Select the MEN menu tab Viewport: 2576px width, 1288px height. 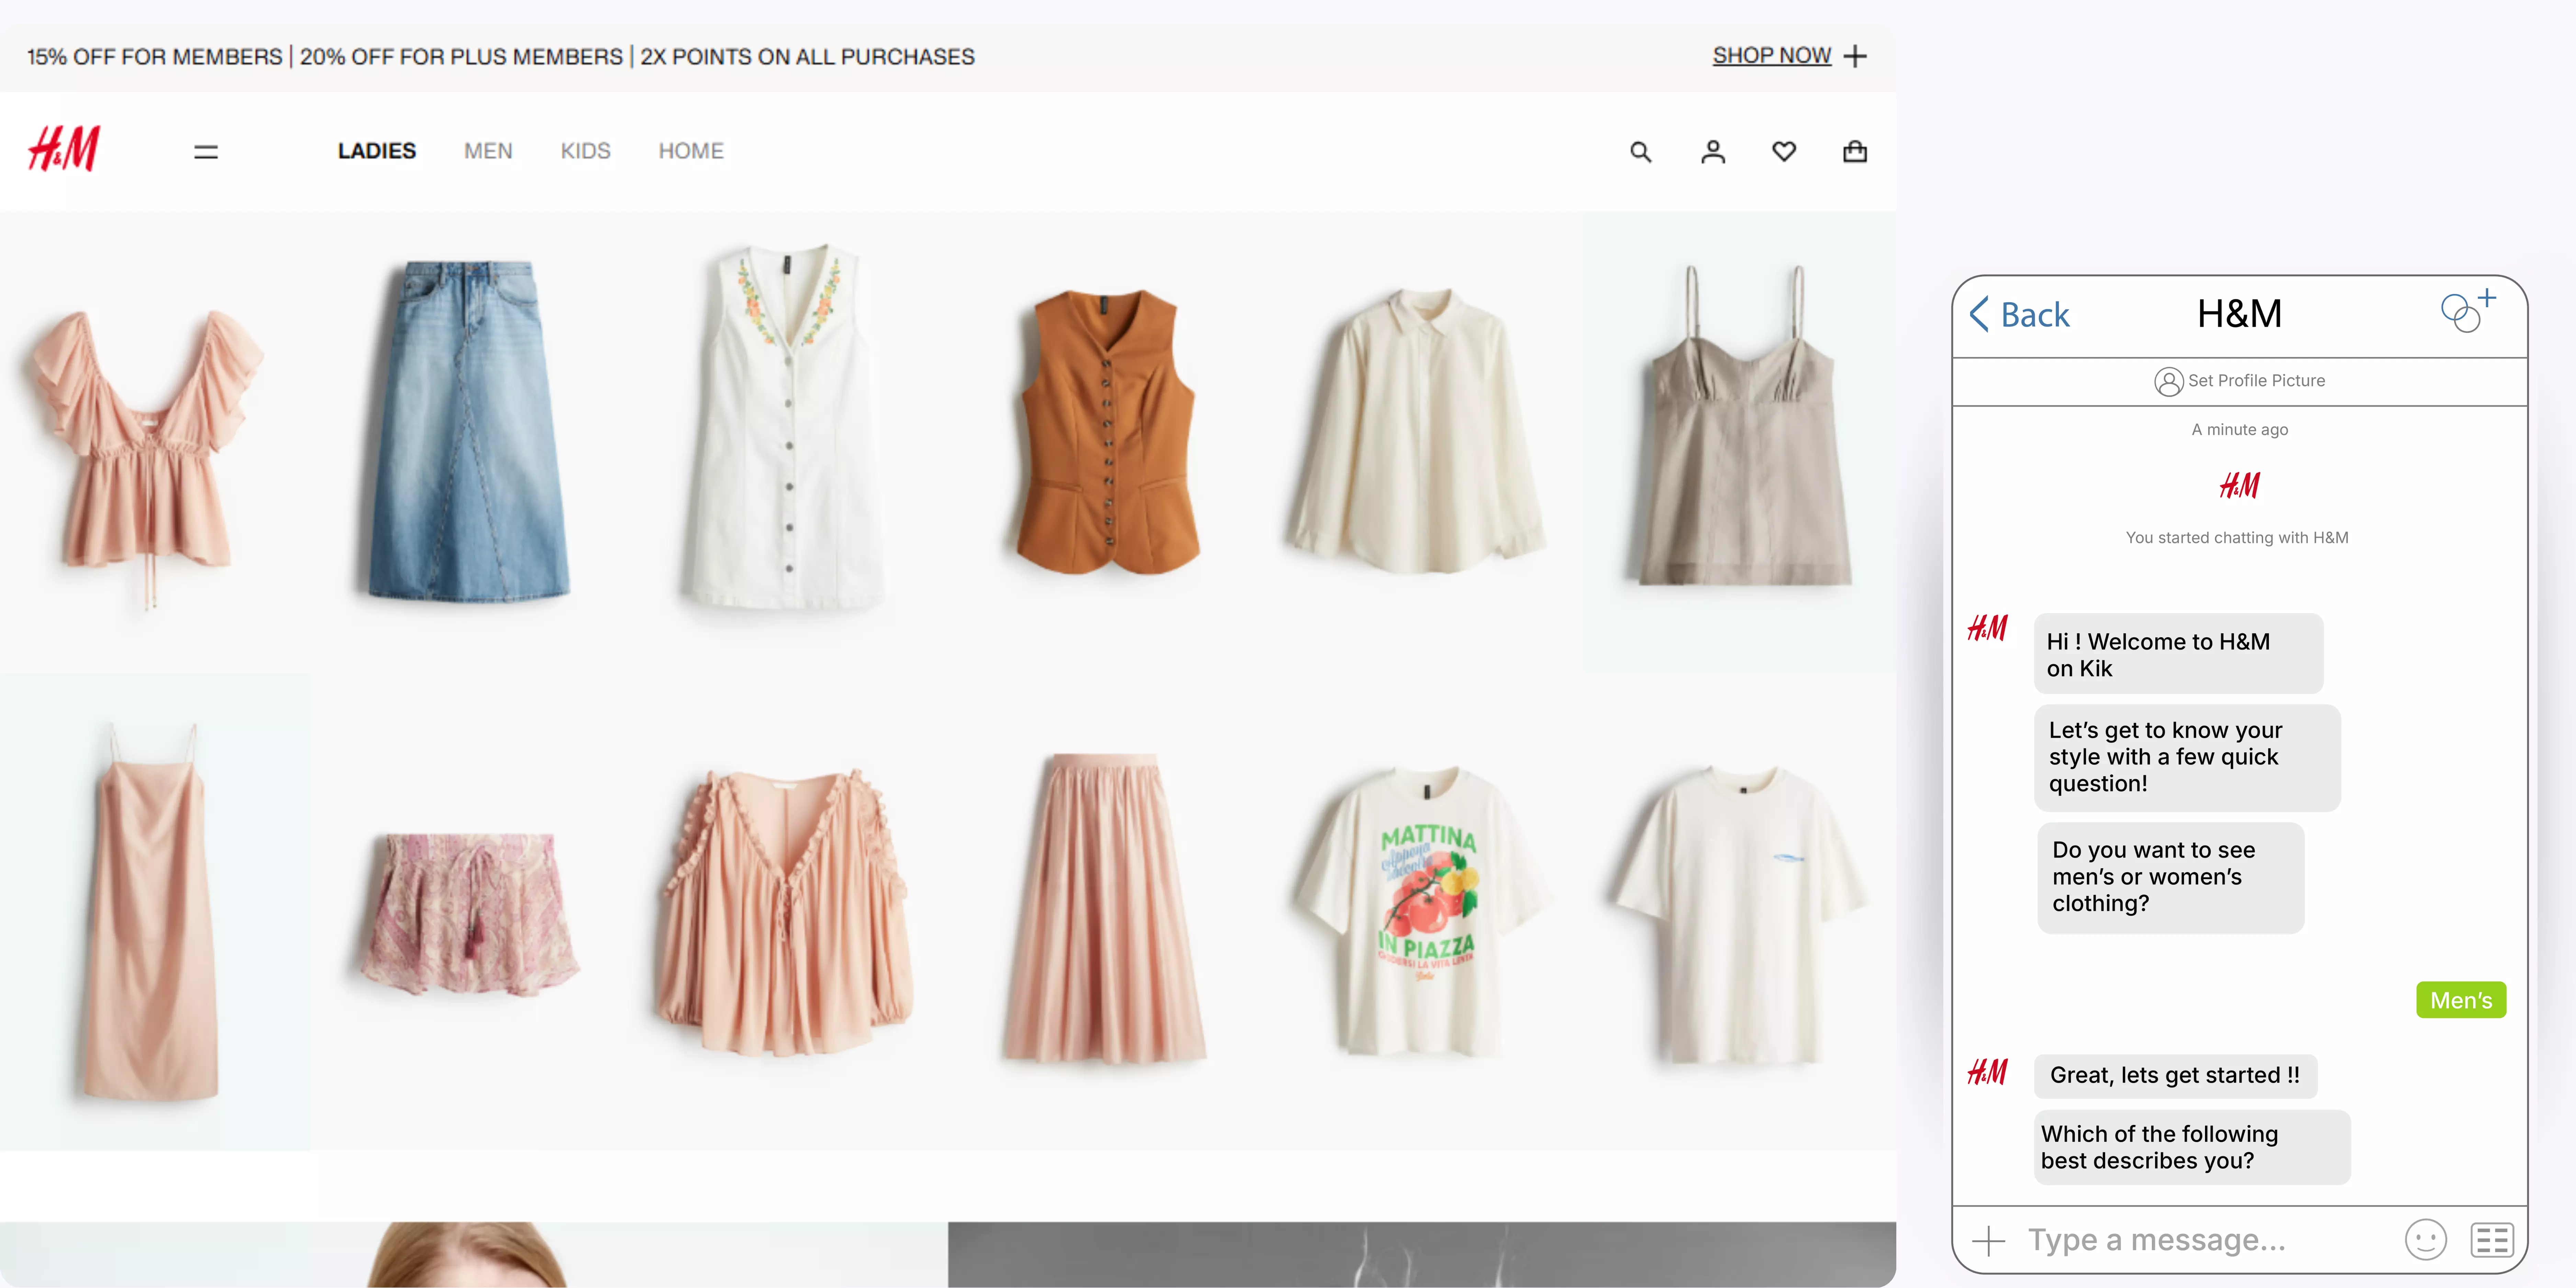pyautogui.click(x=488, y=151)
